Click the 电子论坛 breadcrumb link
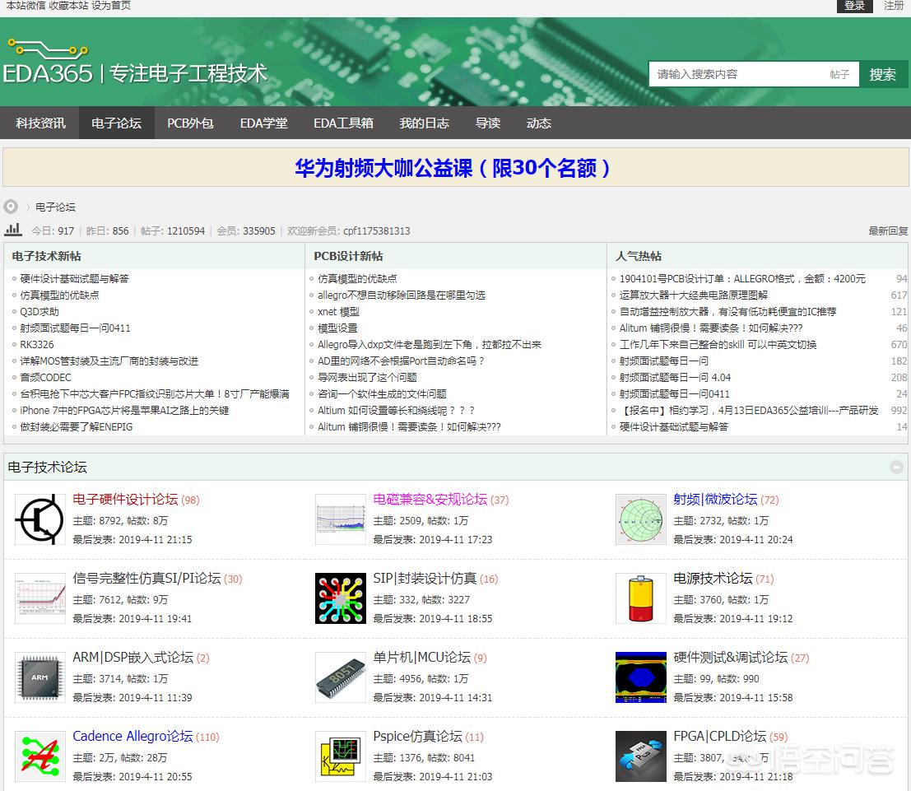 click(x=55, y=207)
